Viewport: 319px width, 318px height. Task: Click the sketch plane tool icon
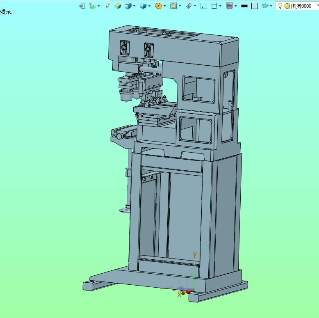[x=92, y=6]
